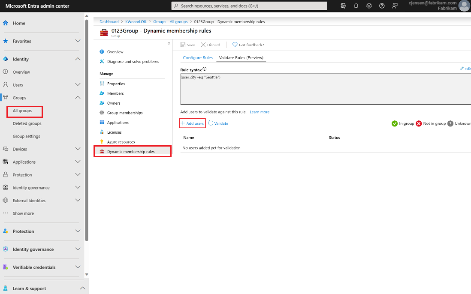Screen dimensions: 471x294
Task: Expand the Verifiable credentials chevron
Action: tap(78, 267)
